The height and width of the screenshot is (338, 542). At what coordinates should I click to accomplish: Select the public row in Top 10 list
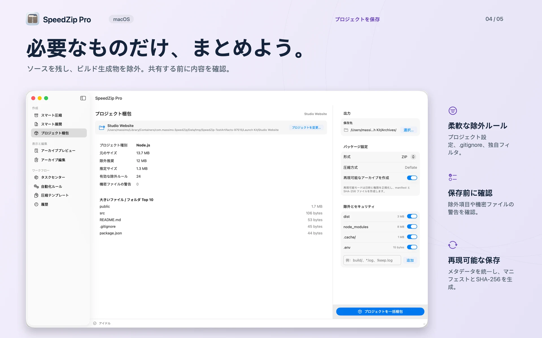(x=211, y=206)
